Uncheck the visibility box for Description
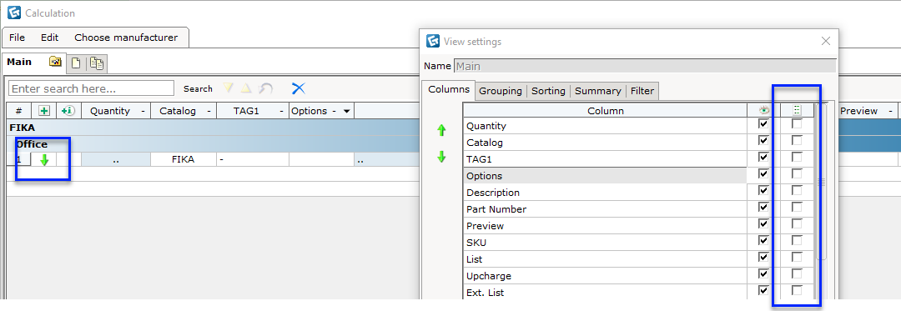This screenshot has height=311, width=901. pos(763,190)
